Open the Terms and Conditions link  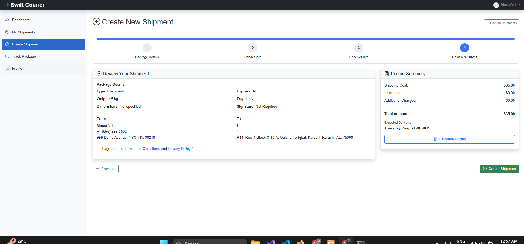[142, 149]
